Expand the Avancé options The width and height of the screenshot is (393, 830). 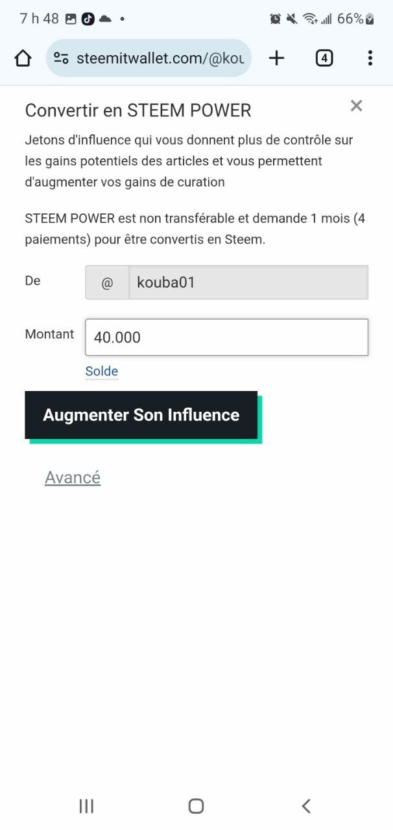tap(73, 478)
